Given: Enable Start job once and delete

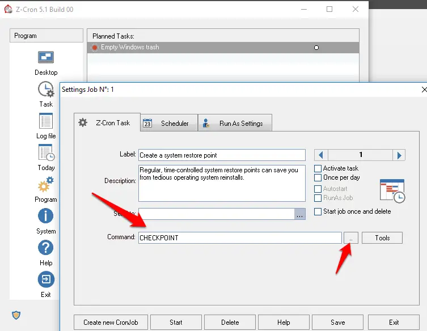Looking at the screenshot, I should pos(318,211).
